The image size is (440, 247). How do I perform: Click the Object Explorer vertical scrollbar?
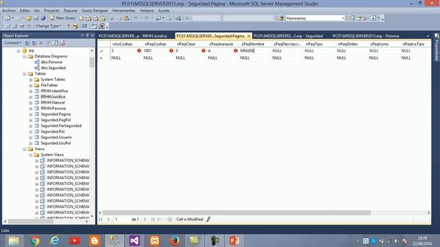click(91, 62)
